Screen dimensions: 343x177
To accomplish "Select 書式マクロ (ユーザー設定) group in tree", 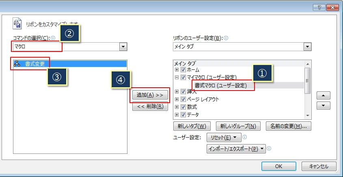I will [x=221, y=85].
